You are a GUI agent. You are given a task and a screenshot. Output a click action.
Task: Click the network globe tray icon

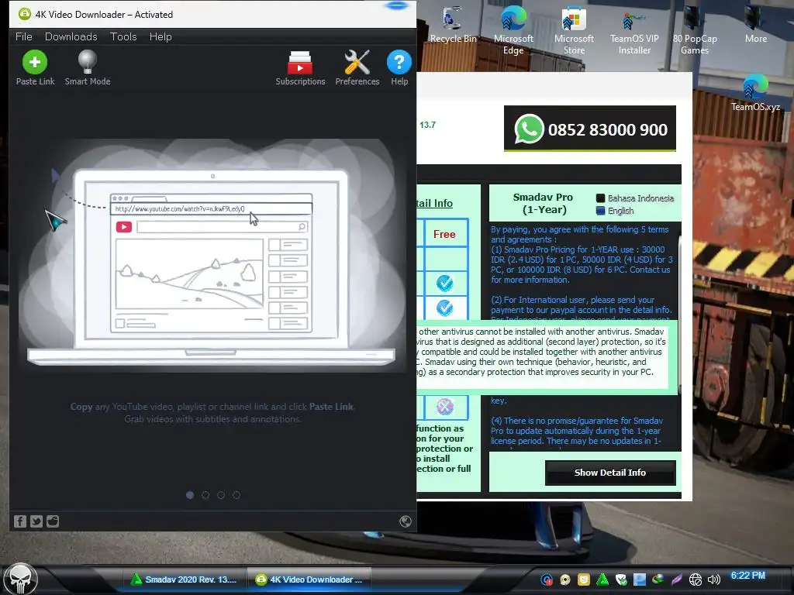[x=696, y=580]
